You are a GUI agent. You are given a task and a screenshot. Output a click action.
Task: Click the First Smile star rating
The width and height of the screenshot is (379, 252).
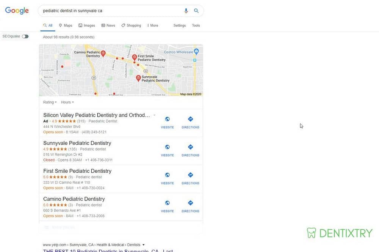coord(58,177)
